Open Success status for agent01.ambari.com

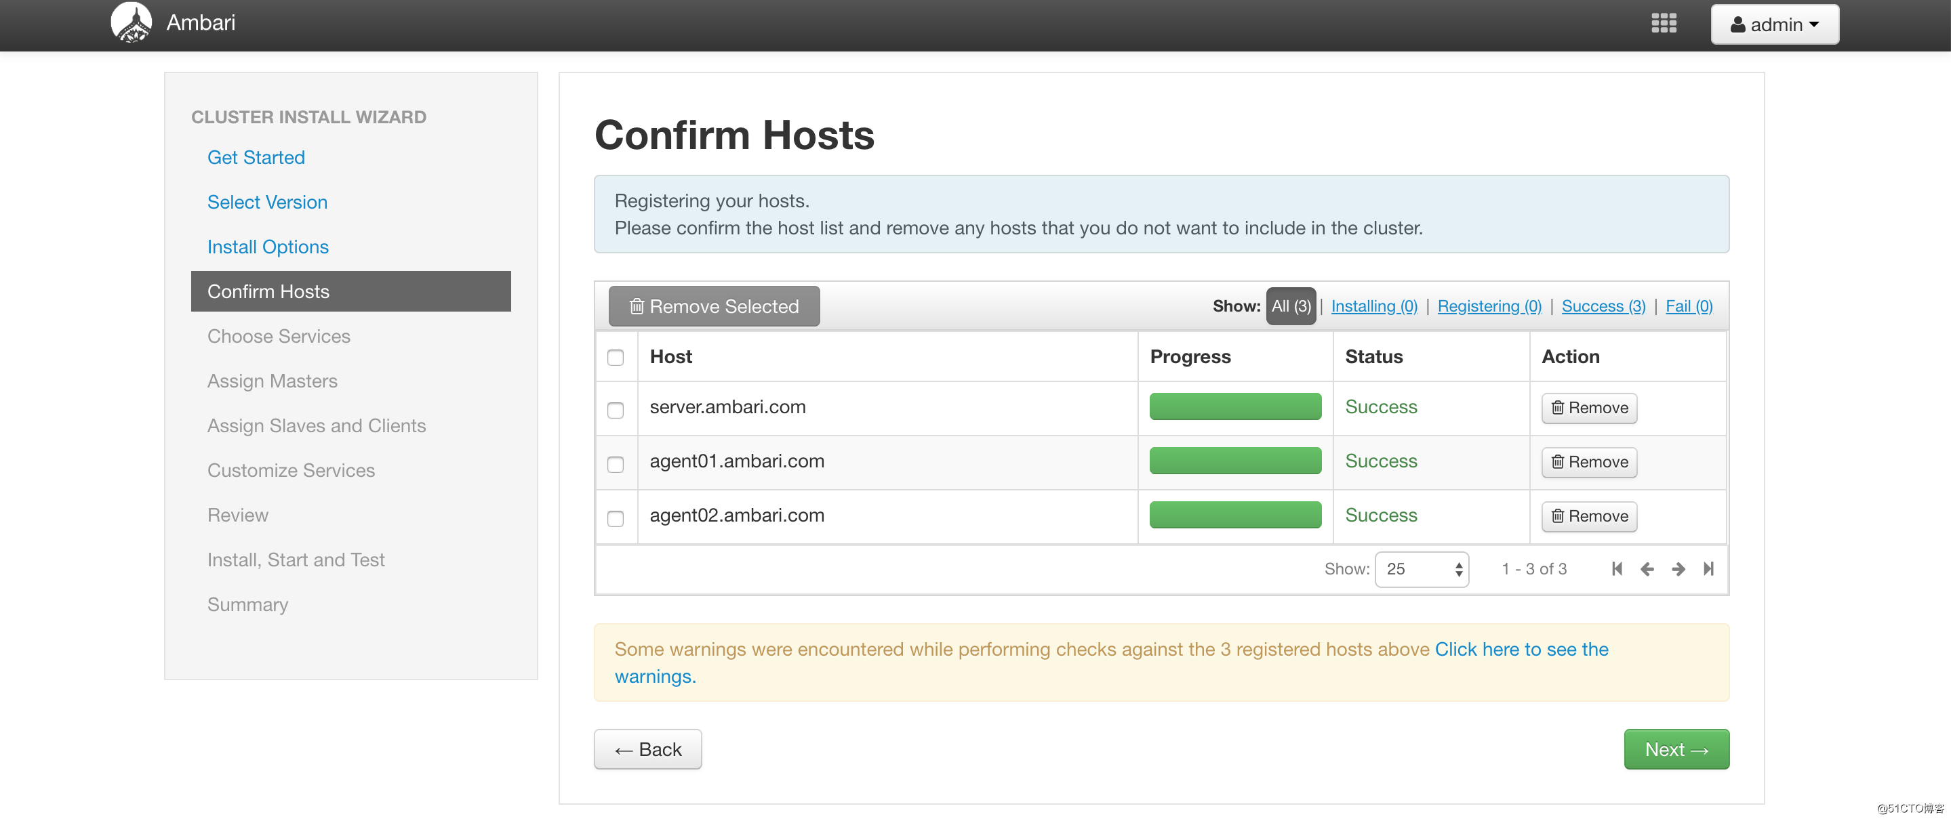1381,460
